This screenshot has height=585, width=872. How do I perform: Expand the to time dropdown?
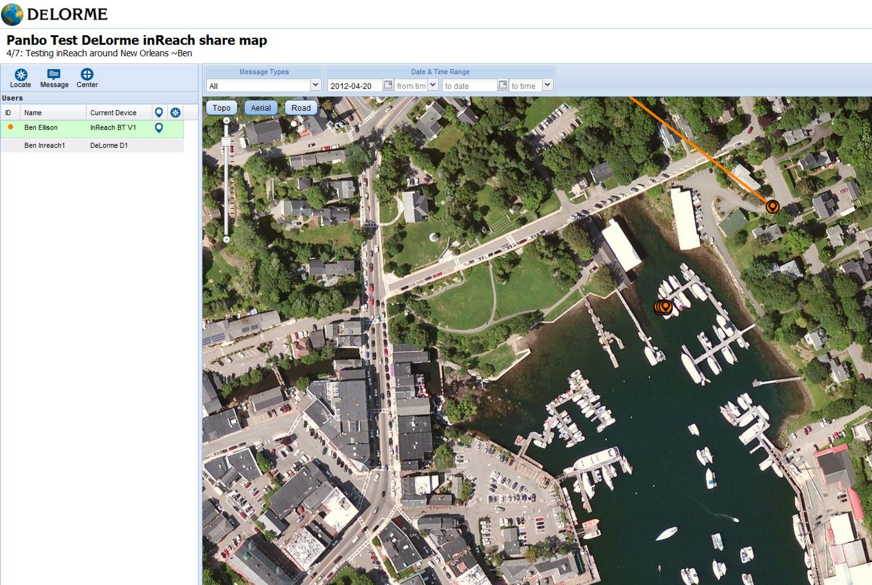pos(547,85)
